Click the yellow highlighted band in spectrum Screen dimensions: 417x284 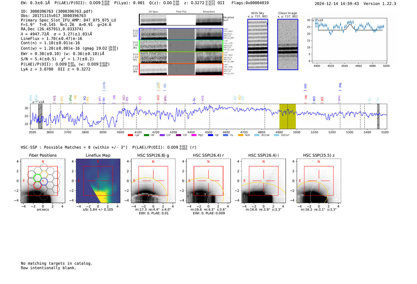(x=287, y=117)
